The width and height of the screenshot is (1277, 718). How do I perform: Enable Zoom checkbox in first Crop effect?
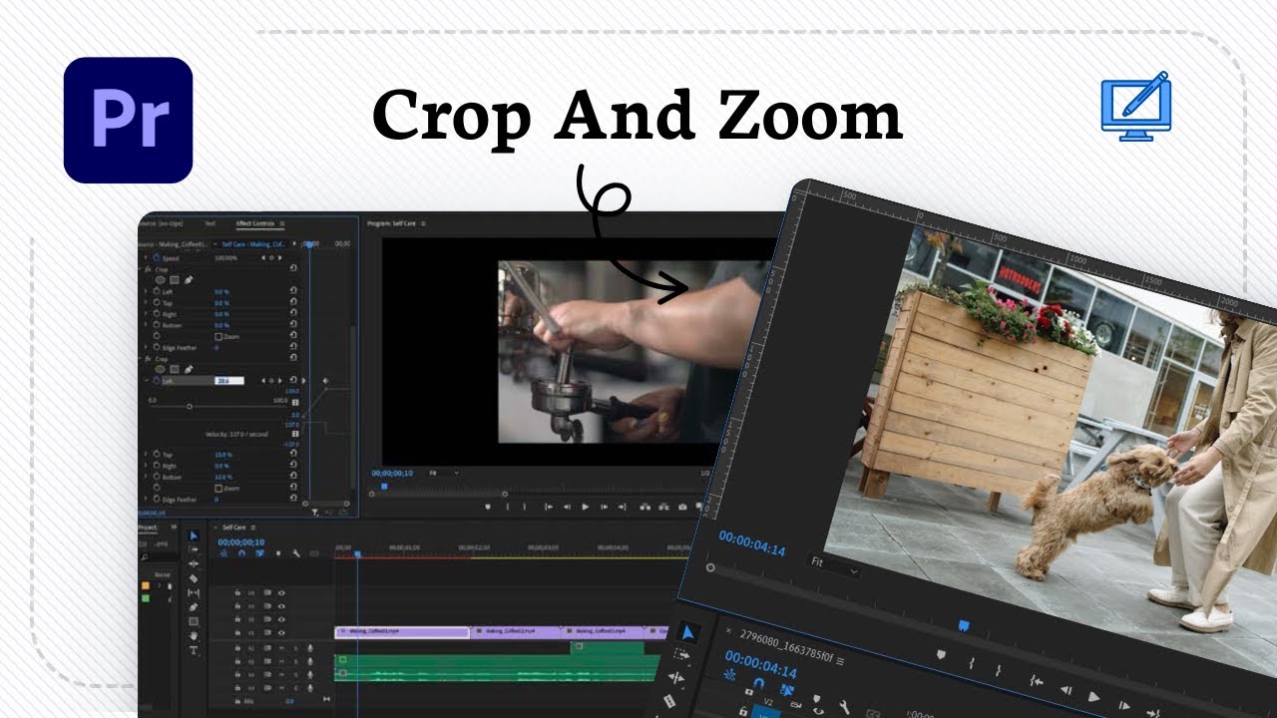[218, 337]
